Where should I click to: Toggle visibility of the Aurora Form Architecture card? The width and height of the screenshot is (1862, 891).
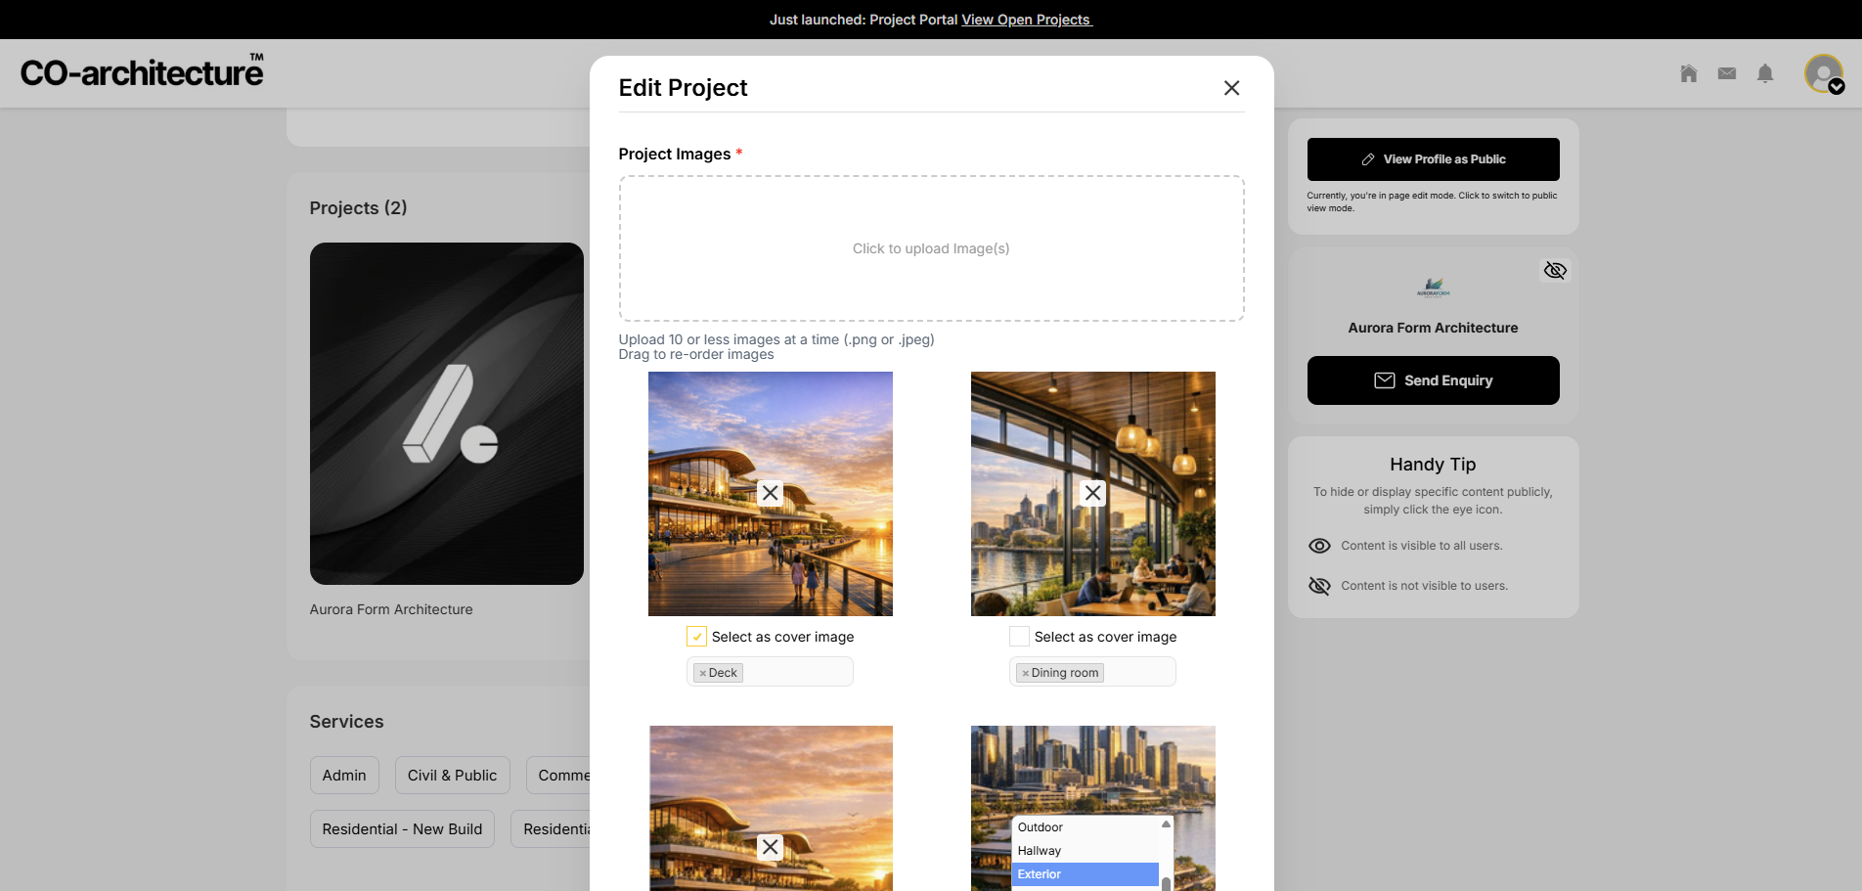pos(1555,270)
